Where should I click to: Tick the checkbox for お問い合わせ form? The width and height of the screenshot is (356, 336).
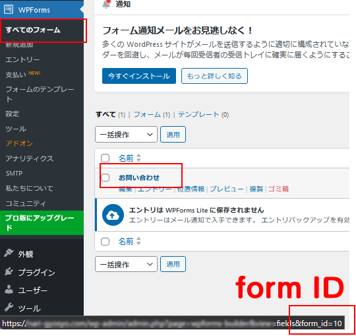(x=105, y=178)
